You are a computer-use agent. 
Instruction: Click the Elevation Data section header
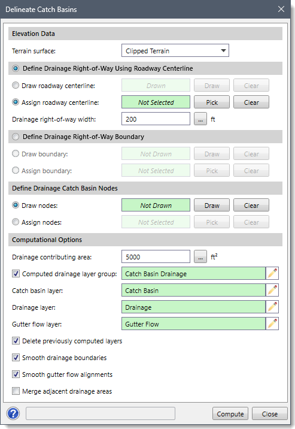(145, 34)
